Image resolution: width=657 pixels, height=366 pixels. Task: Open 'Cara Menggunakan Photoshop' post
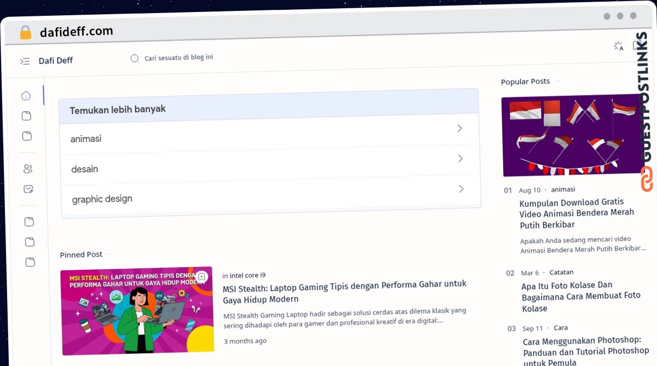586,351
